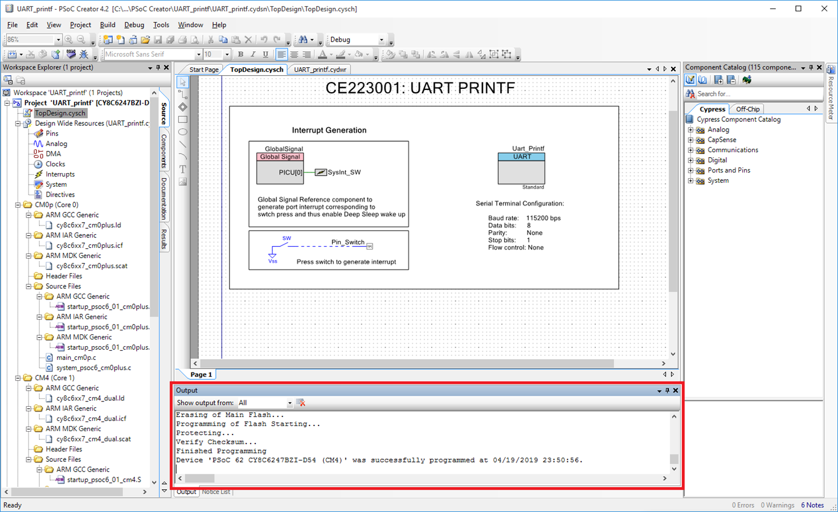
Task: Open the Debug configuration dropdown
Action: [x=382, y=40]
